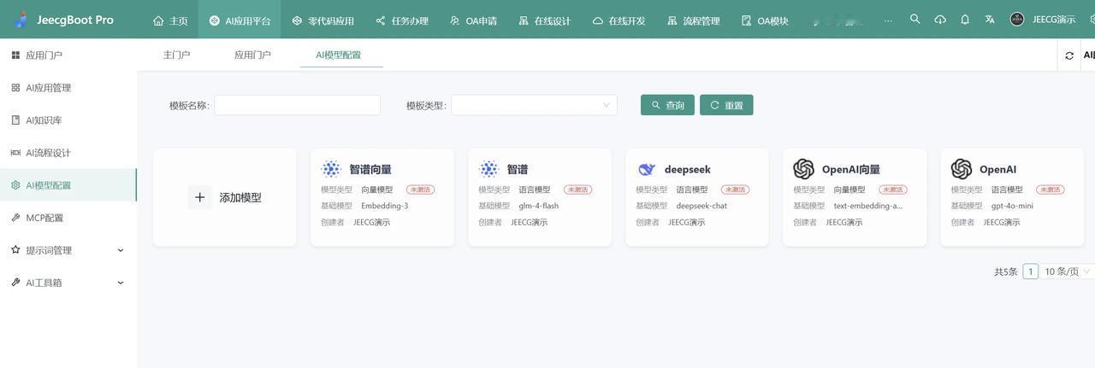Expand the AI工具箱 submenu chevron
1095x368 pixels.
click(x=120, y=283)
